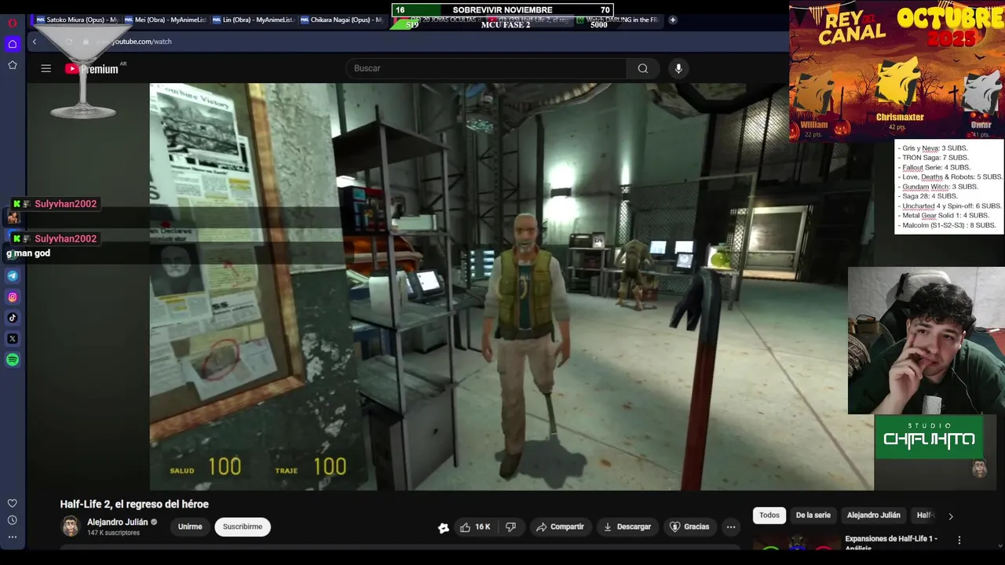Click the video title Half-Life 2, el regreso del héroe

tap(134, 505)
